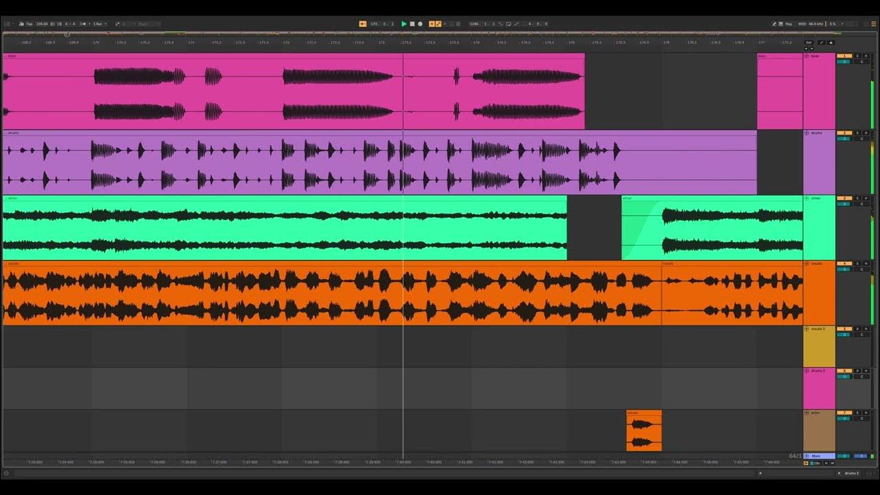Adjust the bass track volume field

[x=844, y=62]
